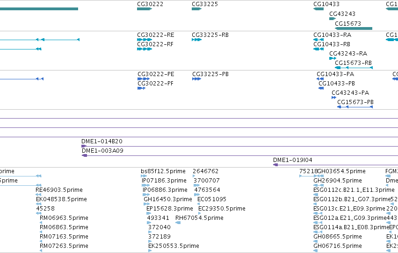
Task: Click transcript CG33225-RB
Action: coord(210,35)
